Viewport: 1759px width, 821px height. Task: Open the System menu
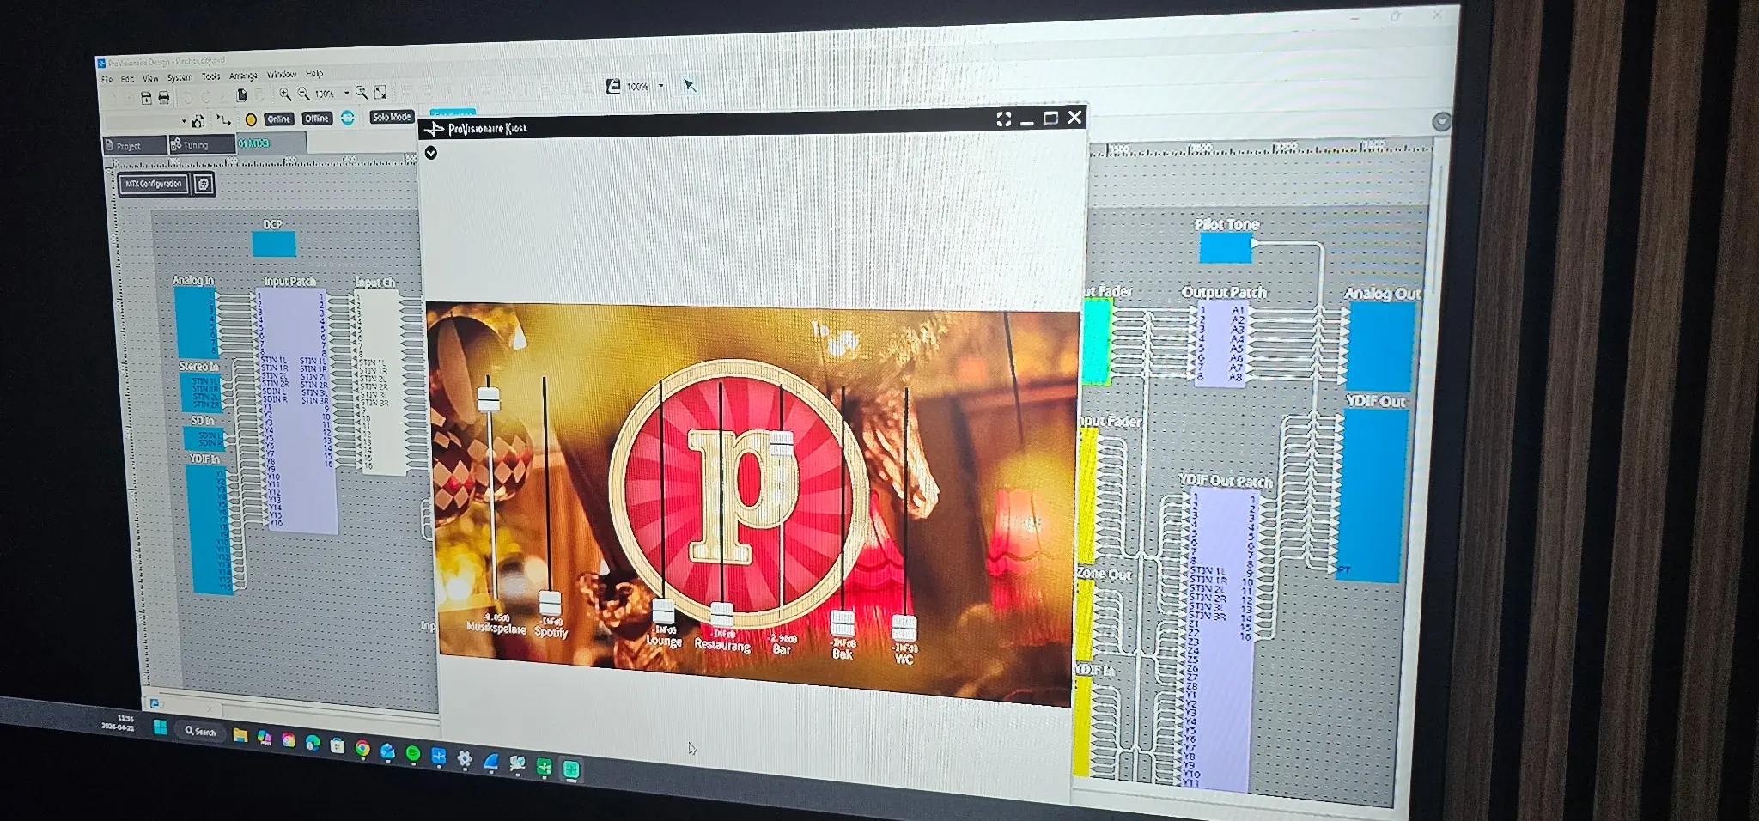click(x=180, y=77)
